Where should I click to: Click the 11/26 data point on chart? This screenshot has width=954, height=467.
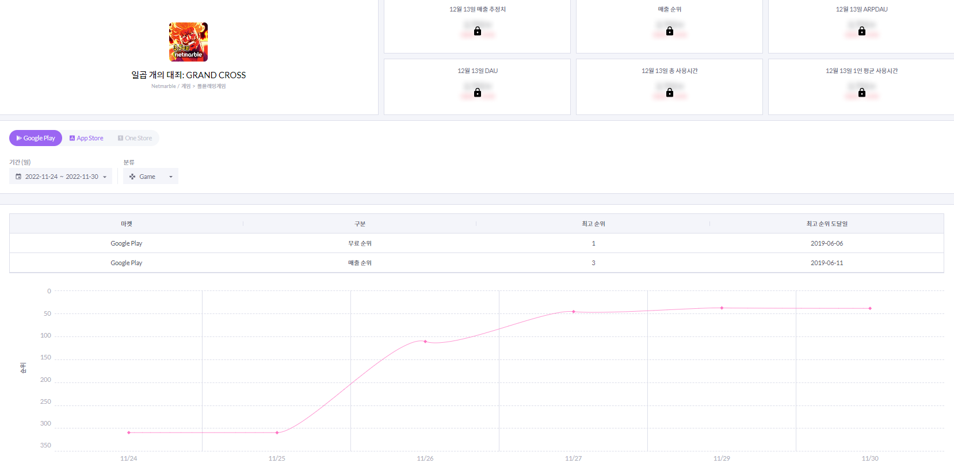click(x=425, y=342)
